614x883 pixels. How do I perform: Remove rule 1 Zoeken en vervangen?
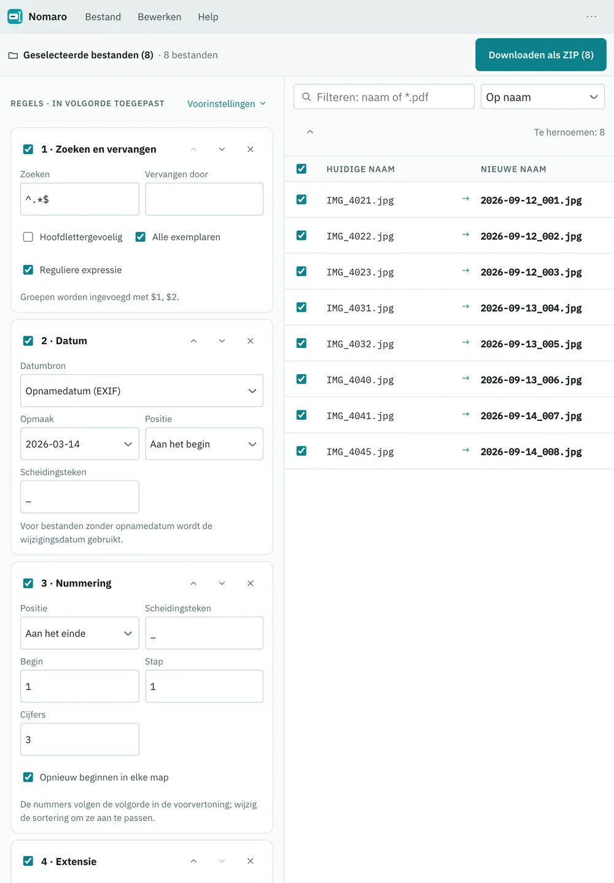tap(251, 149)
